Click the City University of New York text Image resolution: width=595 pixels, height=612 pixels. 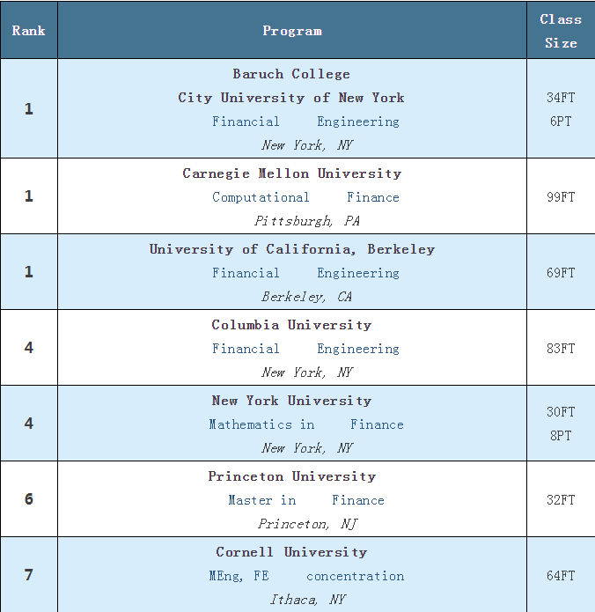291,98
